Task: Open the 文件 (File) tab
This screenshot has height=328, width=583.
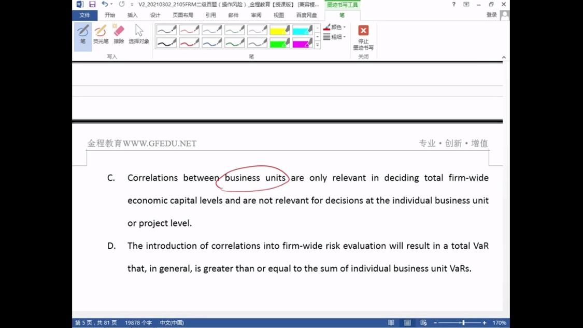Action: pyautogui.click(x=85, y=15)
